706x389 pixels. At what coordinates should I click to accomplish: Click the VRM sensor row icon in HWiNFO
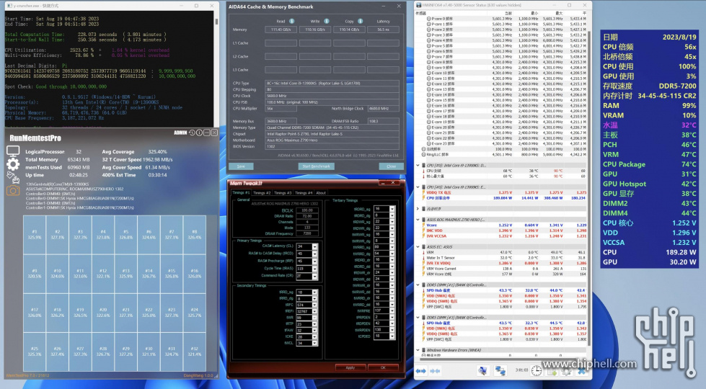423,252
